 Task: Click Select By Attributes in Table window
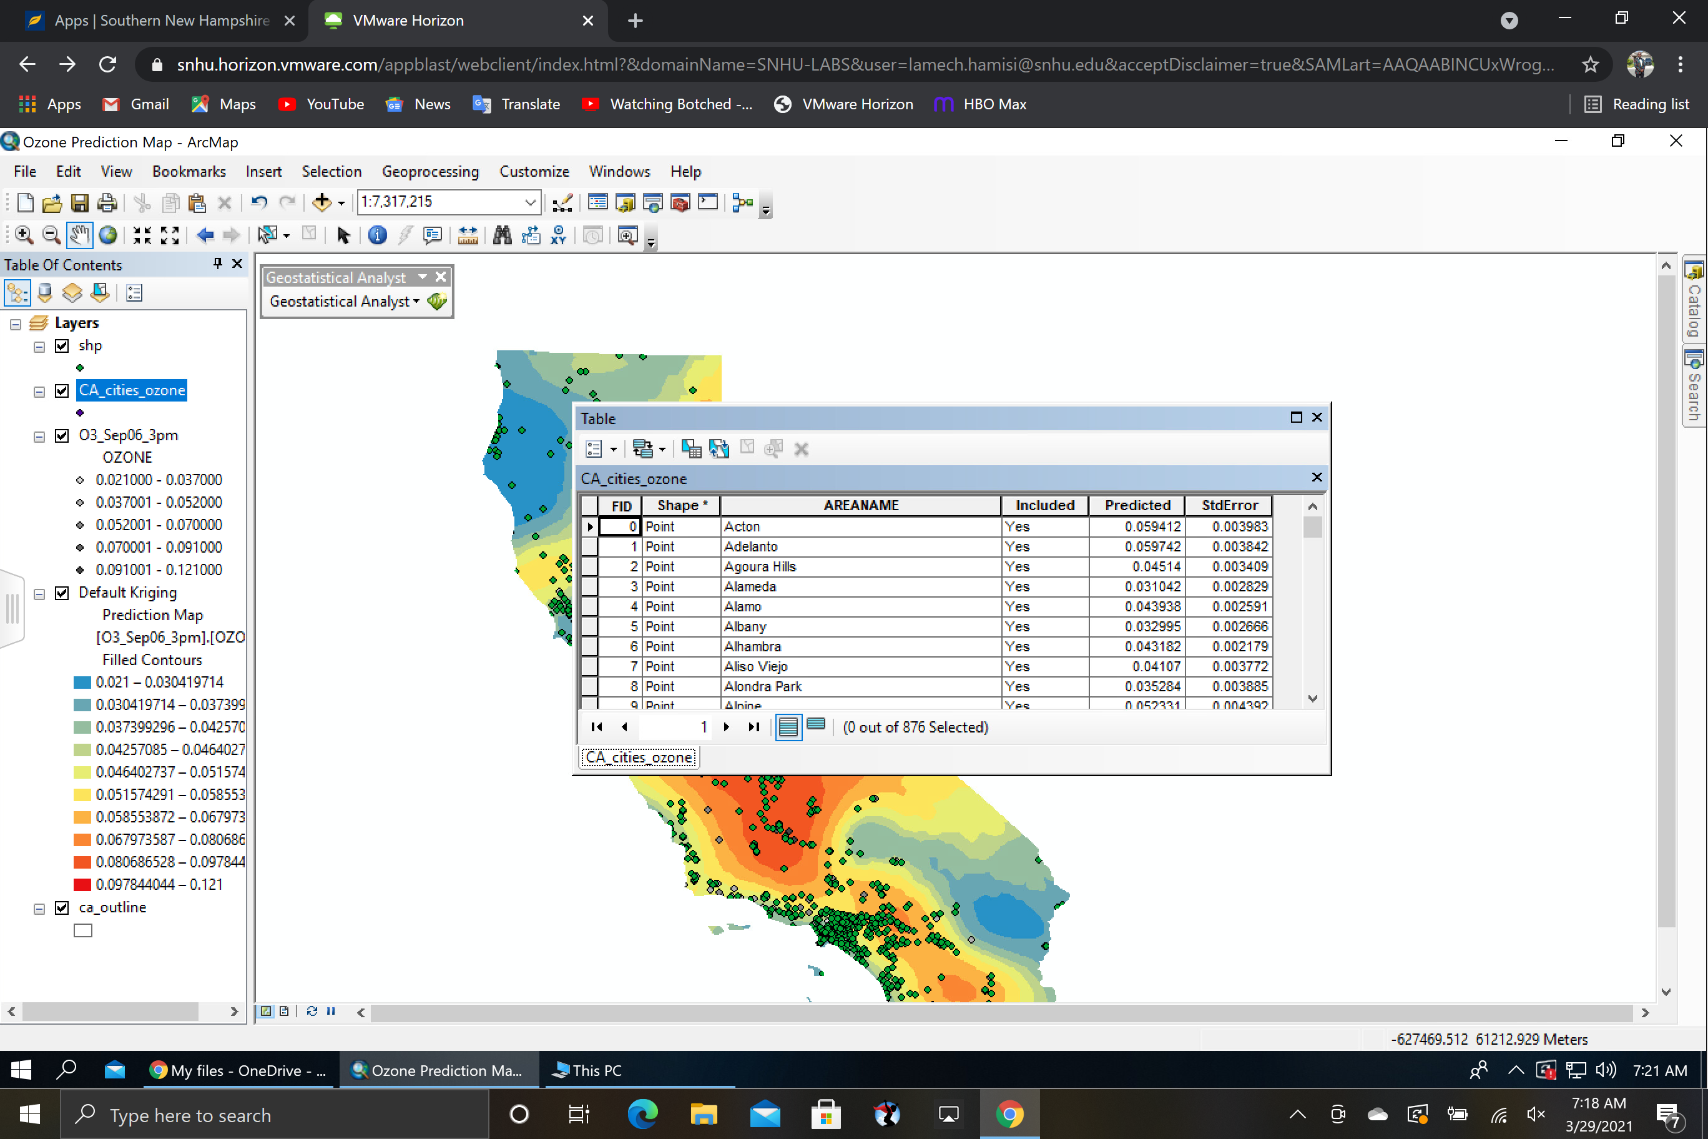click(x=690, y=449)
